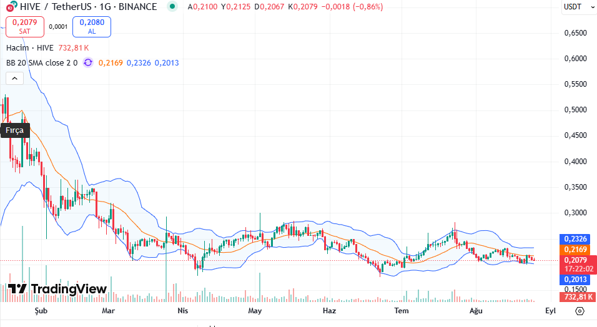Click the 0,3500 price axis label
This screenshot has width=597, height=327.
576,187
